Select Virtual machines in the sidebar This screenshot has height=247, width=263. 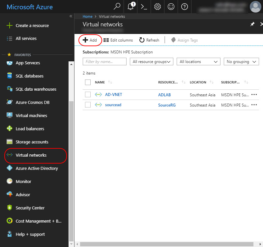point(31,116)
